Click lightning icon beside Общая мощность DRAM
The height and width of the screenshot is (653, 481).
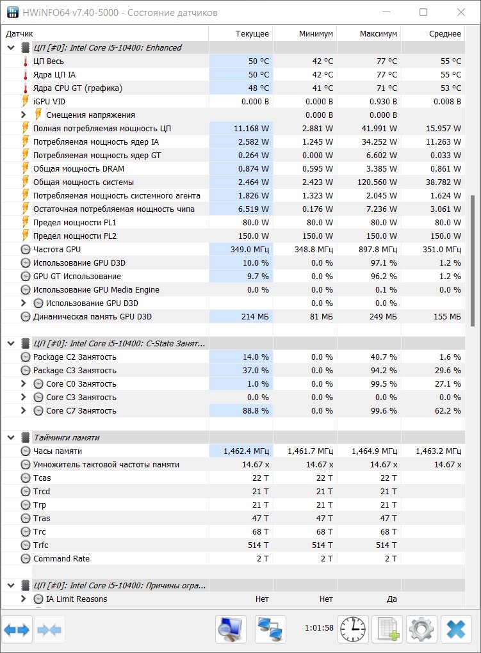point(26,168)
